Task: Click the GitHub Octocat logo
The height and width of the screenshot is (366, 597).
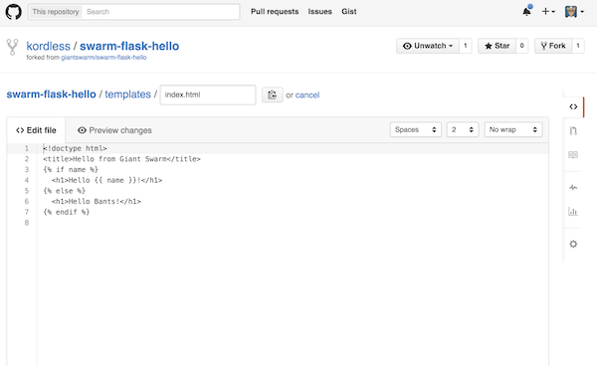Action: (13, 12)
